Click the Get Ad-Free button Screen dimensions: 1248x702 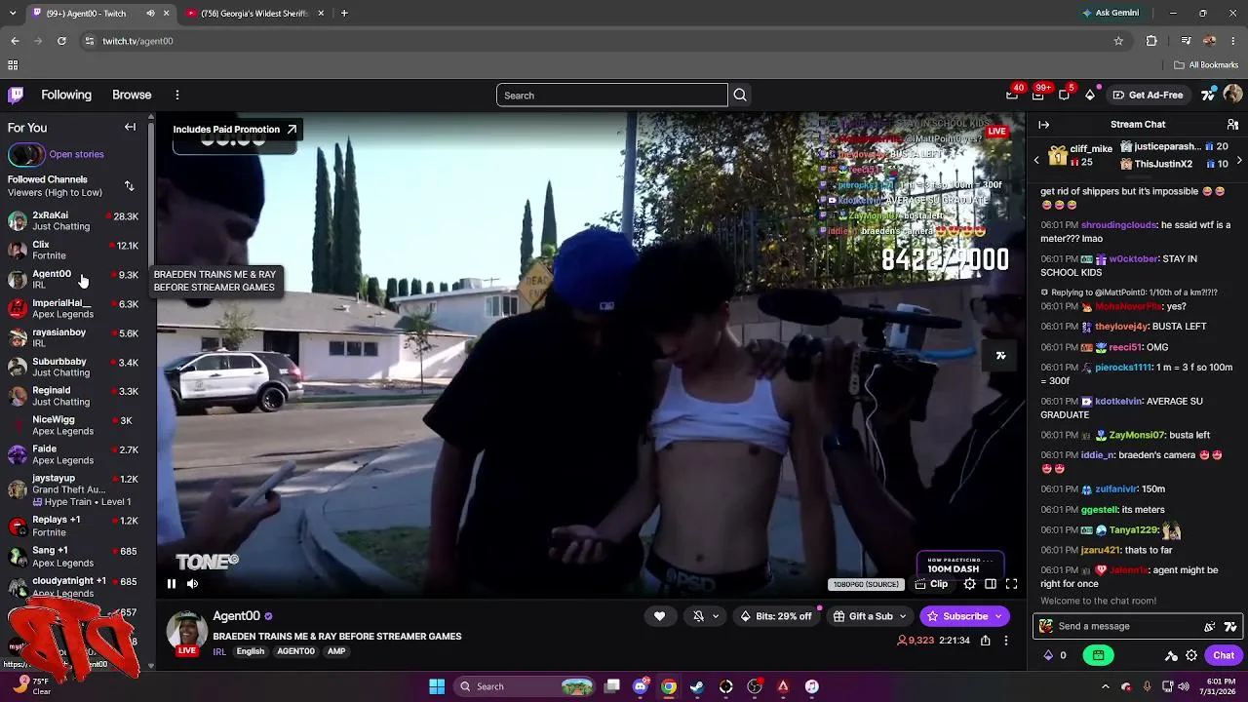tap(1148, 95)
